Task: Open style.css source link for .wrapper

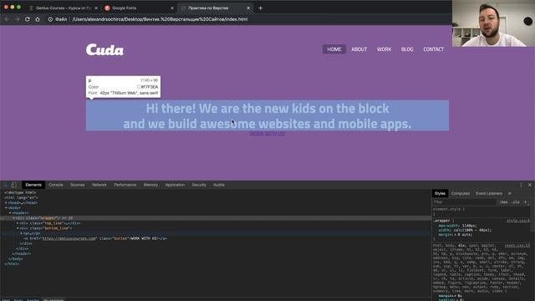Action: 518,221
